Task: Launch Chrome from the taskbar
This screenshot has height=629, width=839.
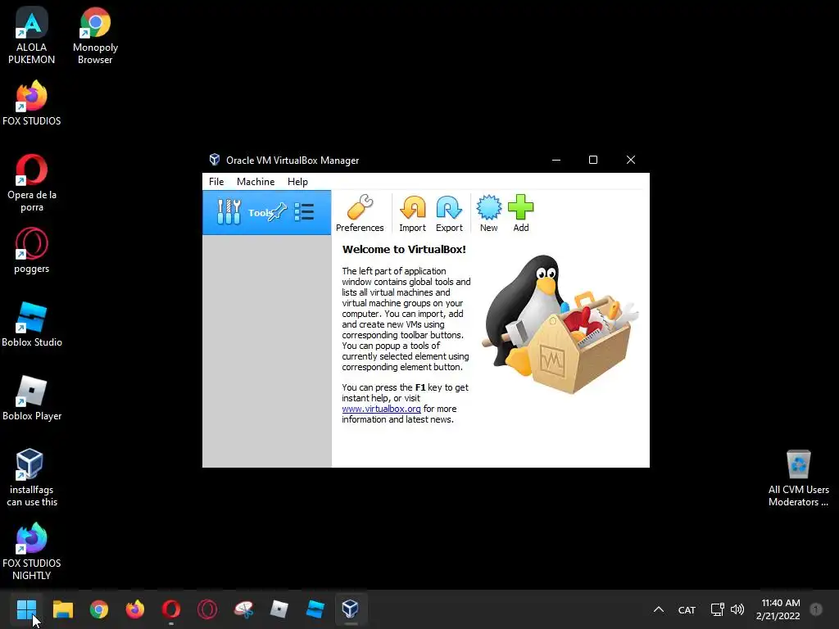Action: click(x=99, y=609)
